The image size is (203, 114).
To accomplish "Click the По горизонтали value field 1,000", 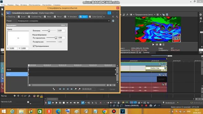I will click(61, 38).
